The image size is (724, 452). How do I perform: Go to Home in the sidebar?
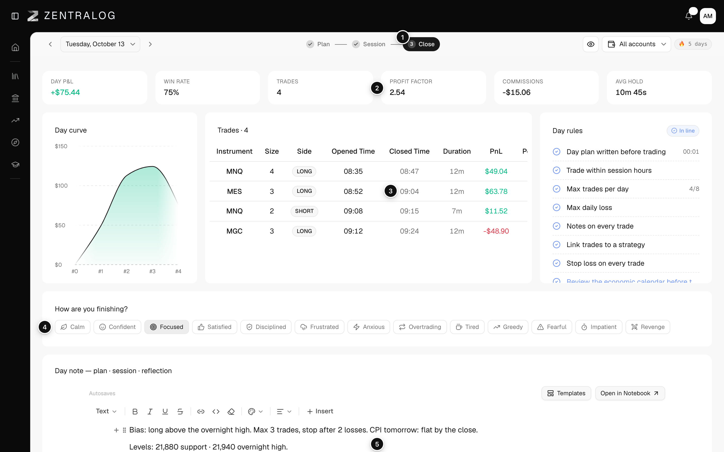[15, 47]
